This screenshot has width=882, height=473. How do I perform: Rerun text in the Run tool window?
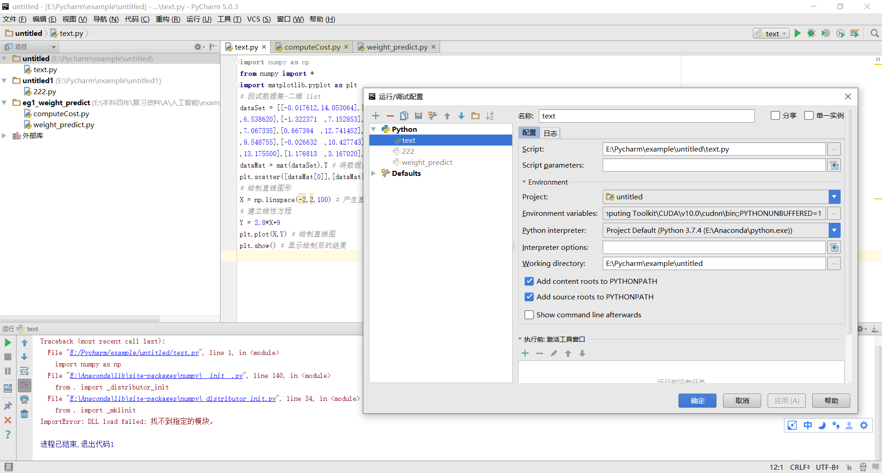[x=8, y=343]
